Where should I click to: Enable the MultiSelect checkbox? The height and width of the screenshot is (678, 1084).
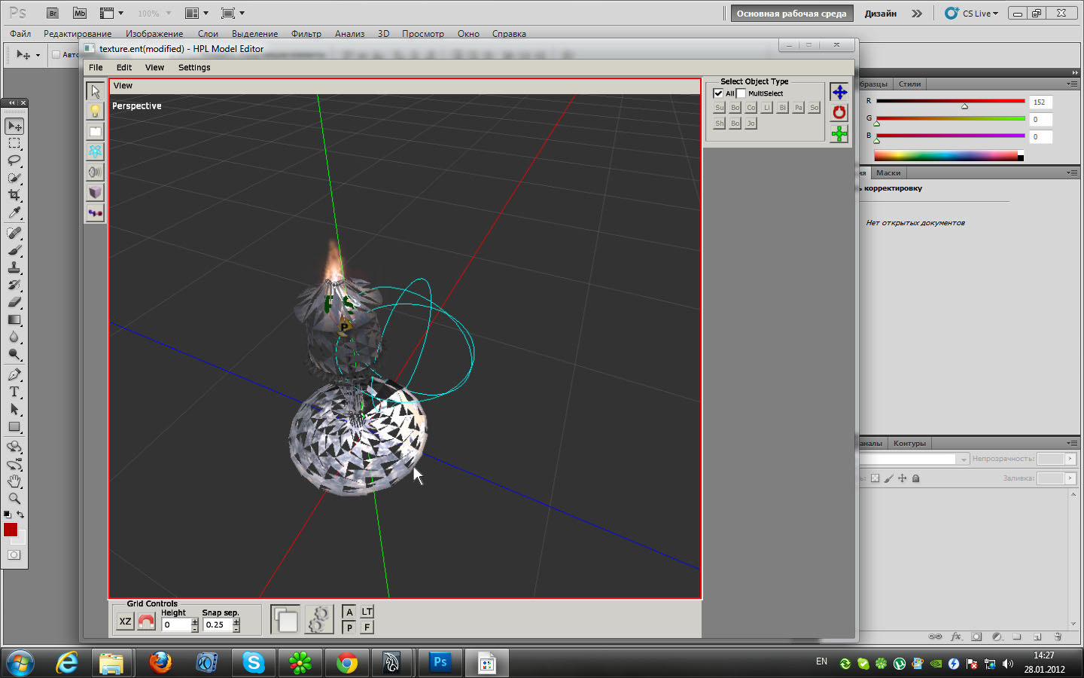point(741,93)
